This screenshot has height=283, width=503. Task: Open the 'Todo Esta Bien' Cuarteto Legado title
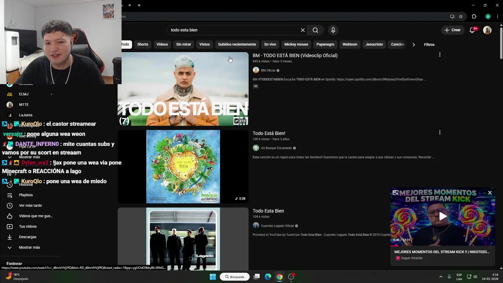pos(268,211)
